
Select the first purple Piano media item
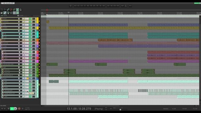pyautogui.click(x=98, y=25)
